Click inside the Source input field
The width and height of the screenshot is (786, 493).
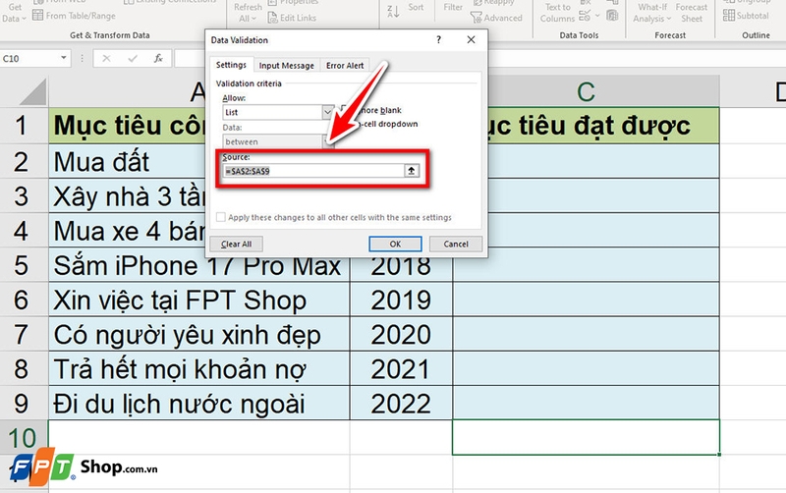click(x=313, y=171)
